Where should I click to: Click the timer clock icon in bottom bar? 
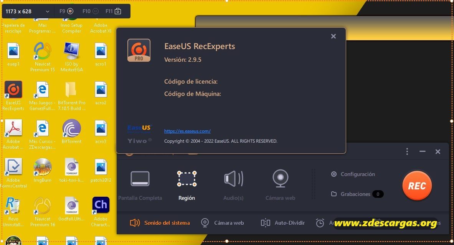tap(320, 223)
